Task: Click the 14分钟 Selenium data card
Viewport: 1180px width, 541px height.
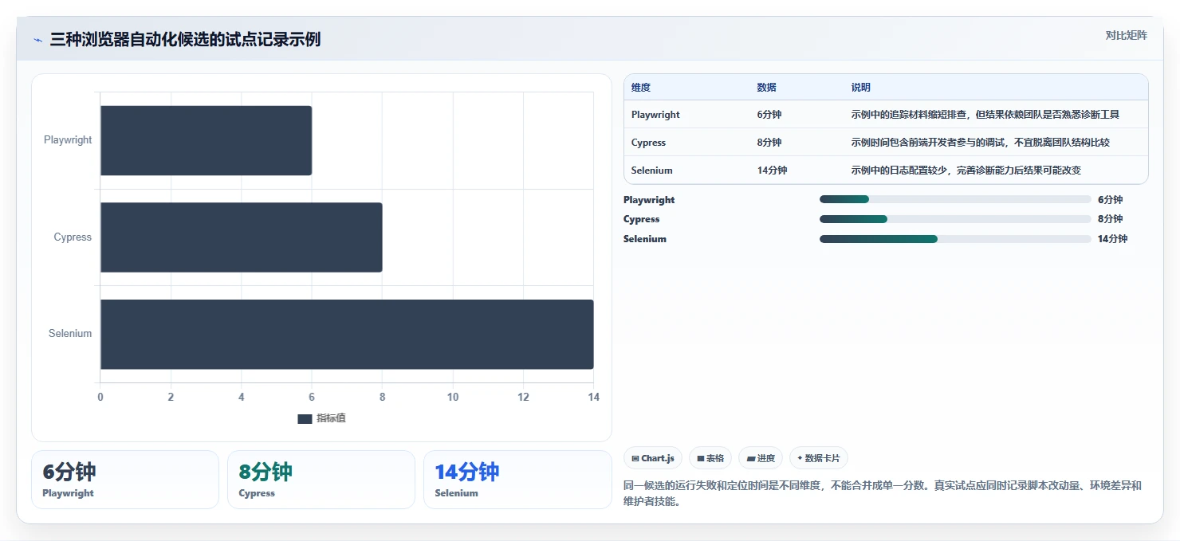Action: (x=517, y=480)
